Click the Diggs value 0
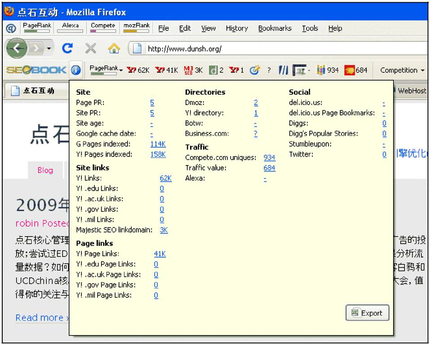 tap(385, 123)
